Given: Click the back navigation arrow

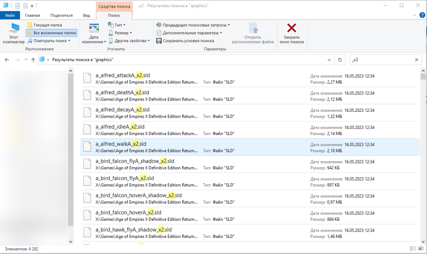Looking at the screenshot, I should pyautogui.click(x=7, y=60).
